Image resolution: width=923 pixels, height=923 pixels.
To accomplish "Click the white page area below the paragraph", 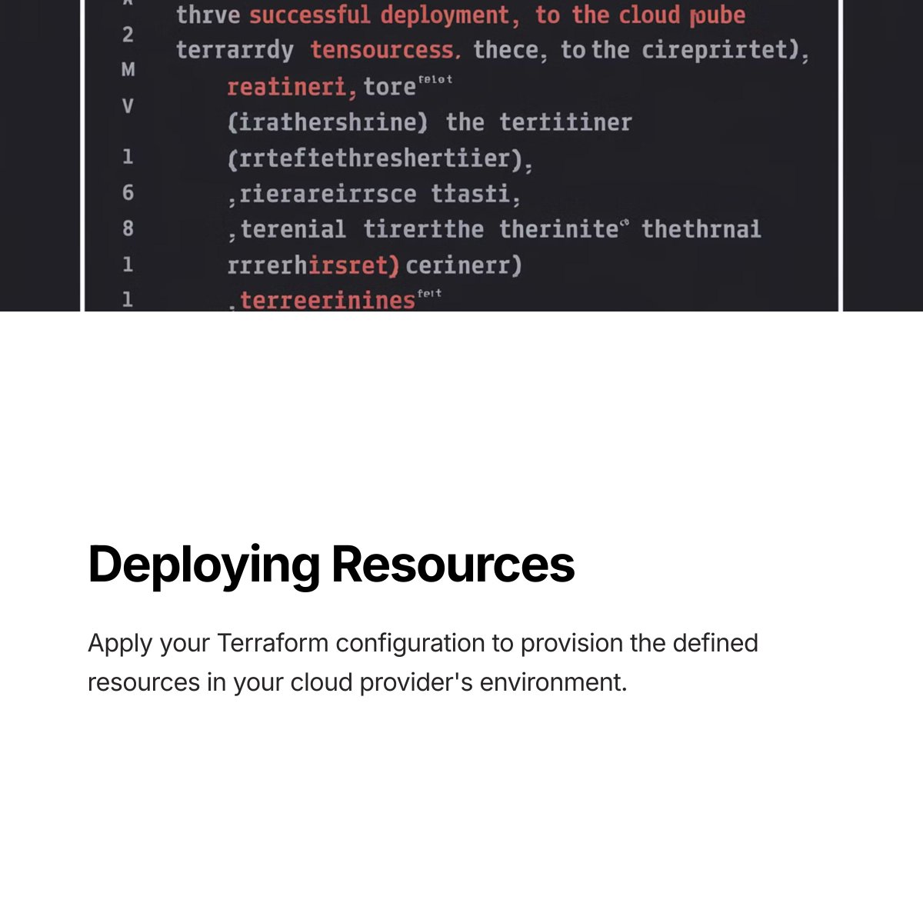I will coord(461,808).
